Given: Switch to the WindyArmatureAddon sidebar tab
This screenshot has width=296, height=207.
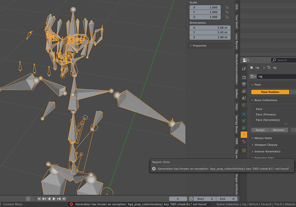Looking at the screenshot, I should (x=236, y=69).
